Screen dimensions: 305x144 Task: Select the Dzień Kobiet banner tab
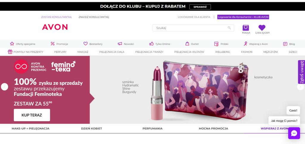tap(91, 129)
